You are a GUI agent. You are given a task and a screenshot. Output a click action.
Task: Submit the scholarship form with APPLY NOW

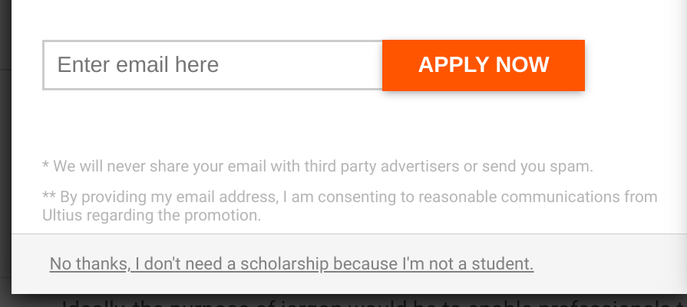484,65
